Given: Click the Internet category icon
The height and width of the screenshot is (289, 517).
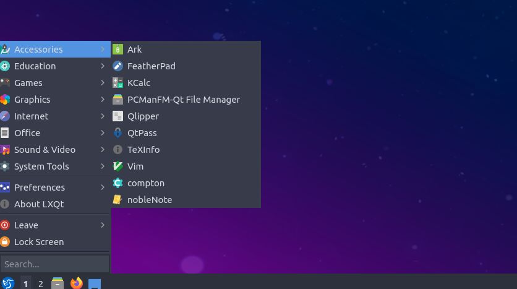Looking at the screenshot, I should pyautogui.click(x=5, y=116).
